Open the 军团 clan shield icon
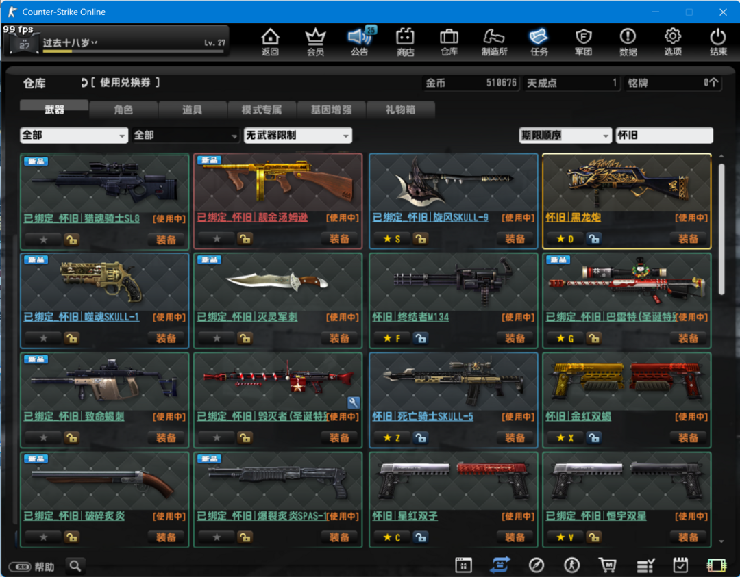This screenshot has height=577, width=740. (583, 42)
